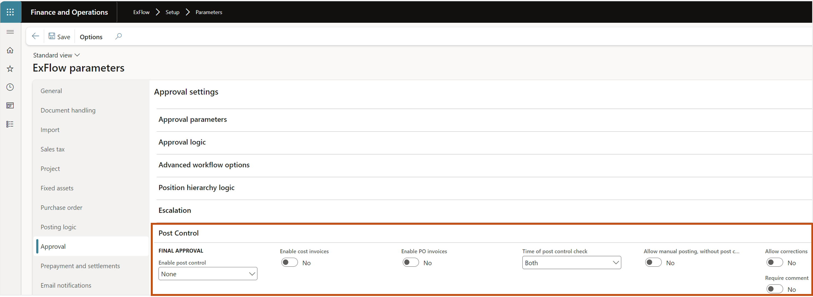Toggle Enable PO invoices switch

pyautogui.click(x=411, y=263)
